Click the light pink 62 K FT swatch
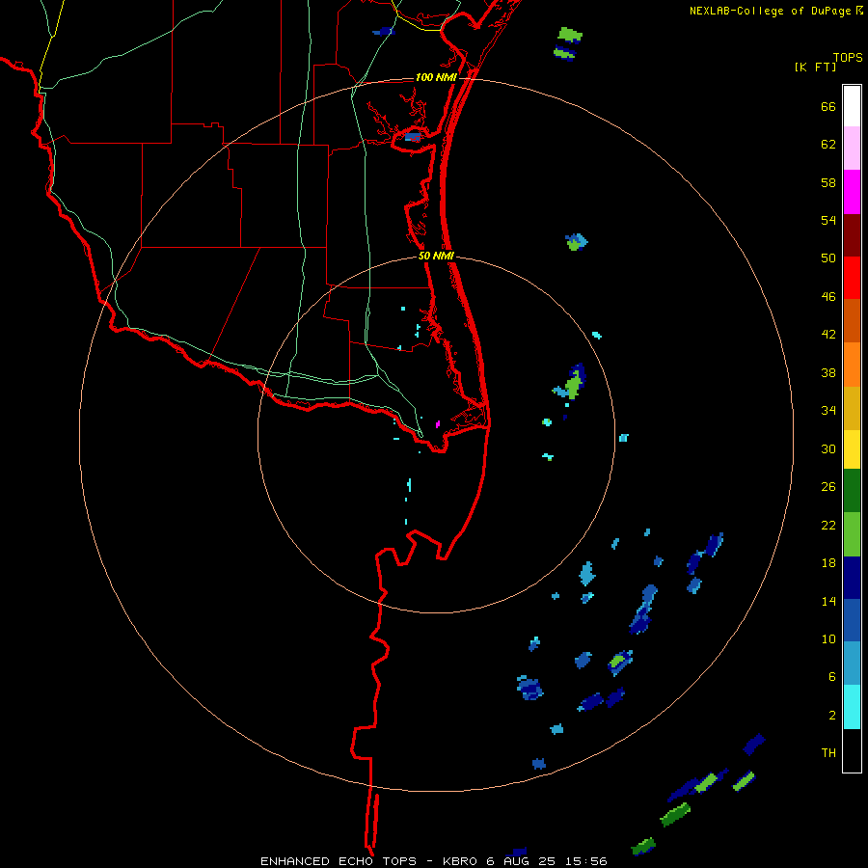The height and width of the screenshot is (868, 868). tap(852, 148)
